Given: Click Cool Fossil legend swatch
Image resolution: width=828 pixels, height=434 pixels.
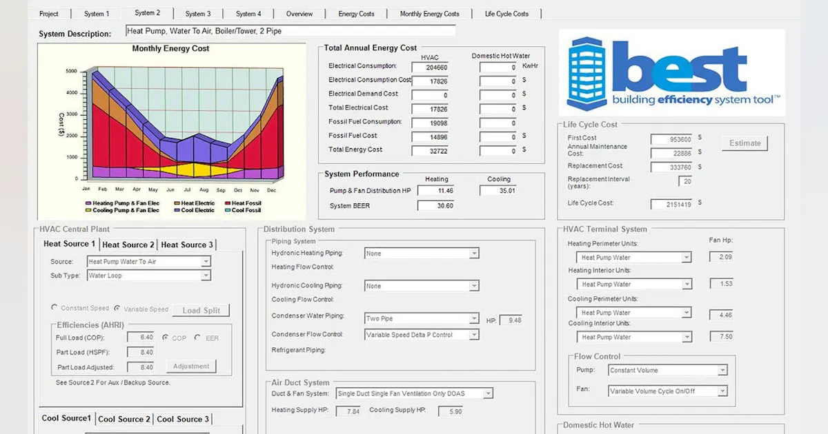Looking at the screenshot, I should pyautogui.click(x=226, y=211).
